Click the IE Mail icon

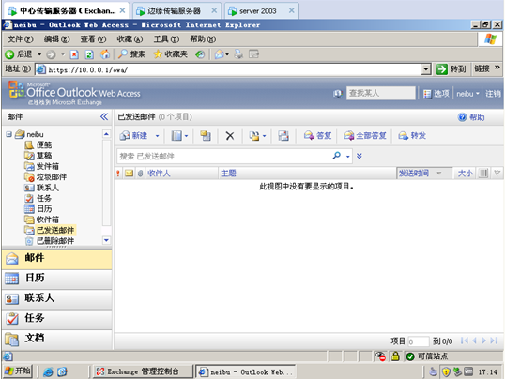coord(220,54)
